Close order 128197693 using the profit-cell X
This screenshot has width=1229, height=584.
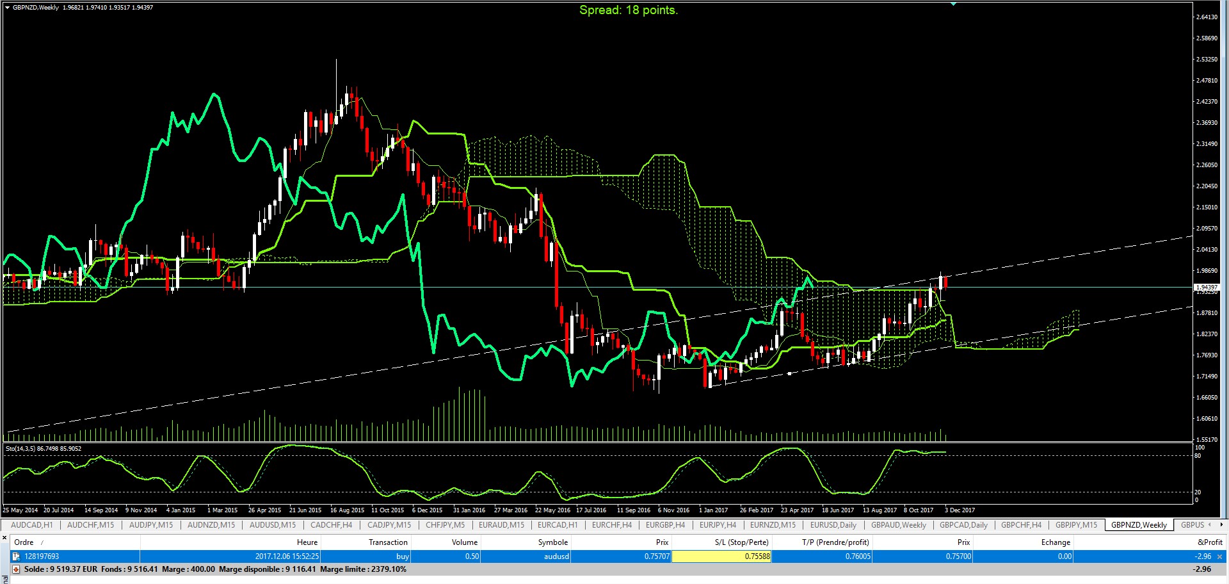[1219, 556]
